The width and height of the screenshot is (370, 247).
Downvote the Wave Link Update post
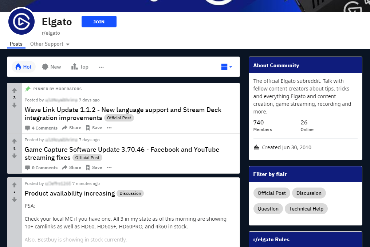coord(14,105)
